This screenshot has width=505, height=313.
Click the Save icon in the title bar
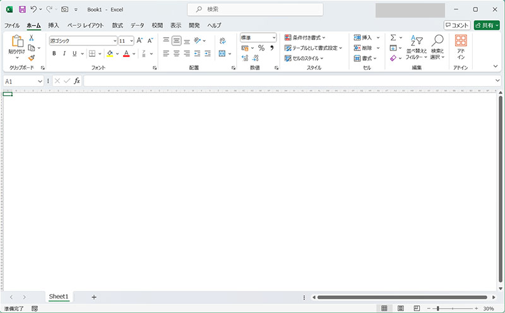coord(22,9)
